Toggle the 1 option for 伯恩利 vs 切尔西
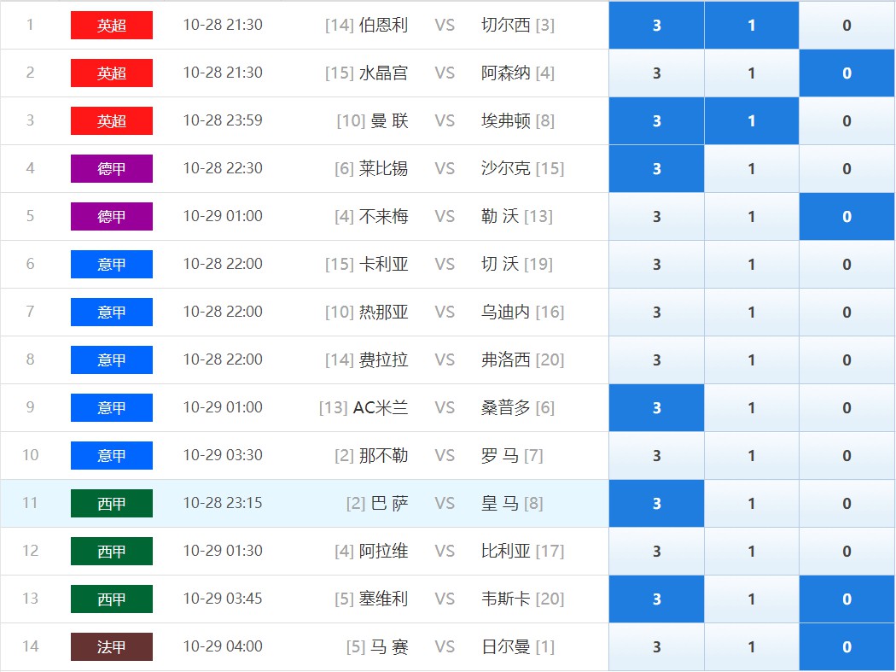Screen dimensions: 896x672 coord(752,25)
